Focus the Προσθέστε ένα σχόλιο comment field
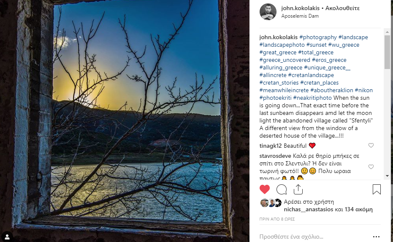Viewport: 393px width, 242px height. (313, 237)
